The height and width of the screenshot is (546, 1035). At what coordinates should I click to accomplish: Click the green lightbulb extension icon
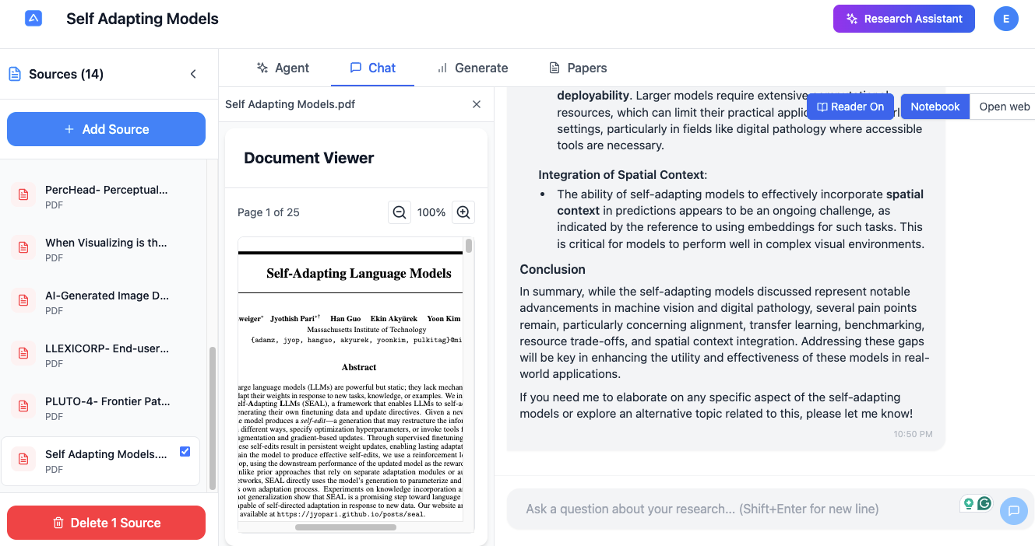pyautogui.click(x=969, y=503)
